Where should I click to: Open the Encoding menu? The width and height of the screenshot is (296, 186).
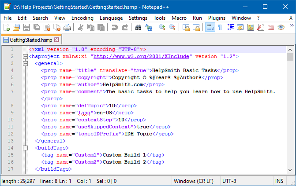tap(82, 18)
